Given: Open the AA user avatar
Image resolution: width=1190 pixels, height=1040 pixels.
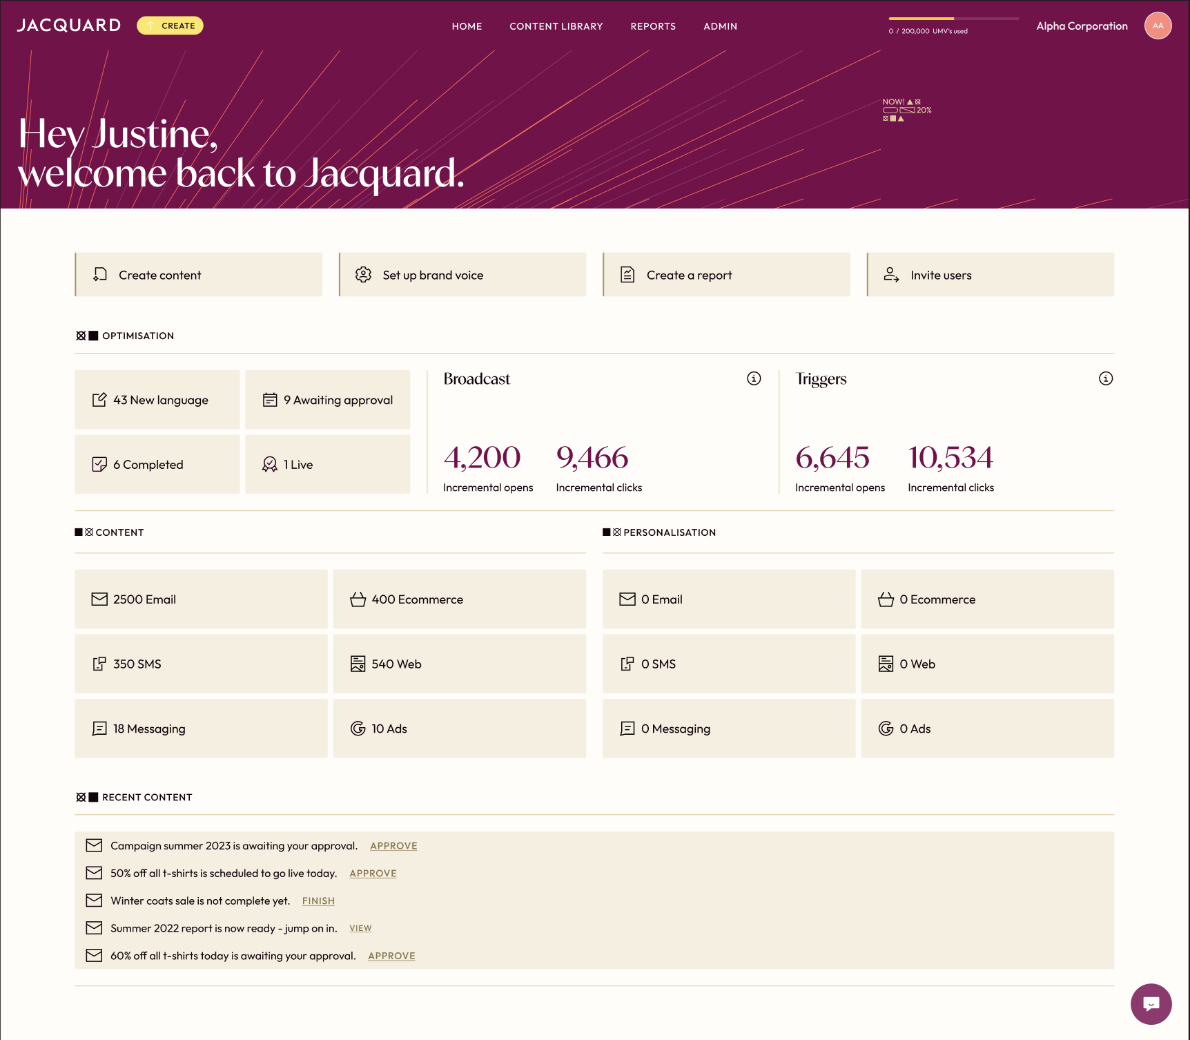Looking at the screenshot, I should [x=1158, y=26].
